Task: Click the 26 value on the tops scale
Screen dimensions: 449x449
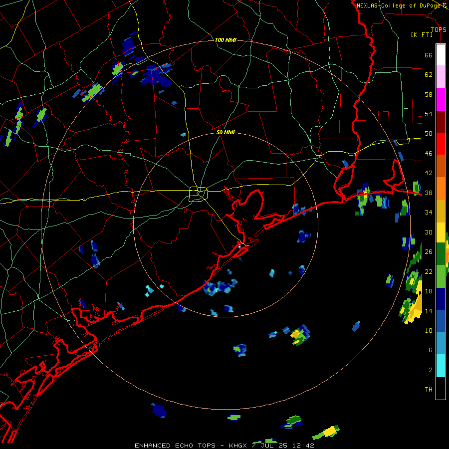Action: pos(429,252)
